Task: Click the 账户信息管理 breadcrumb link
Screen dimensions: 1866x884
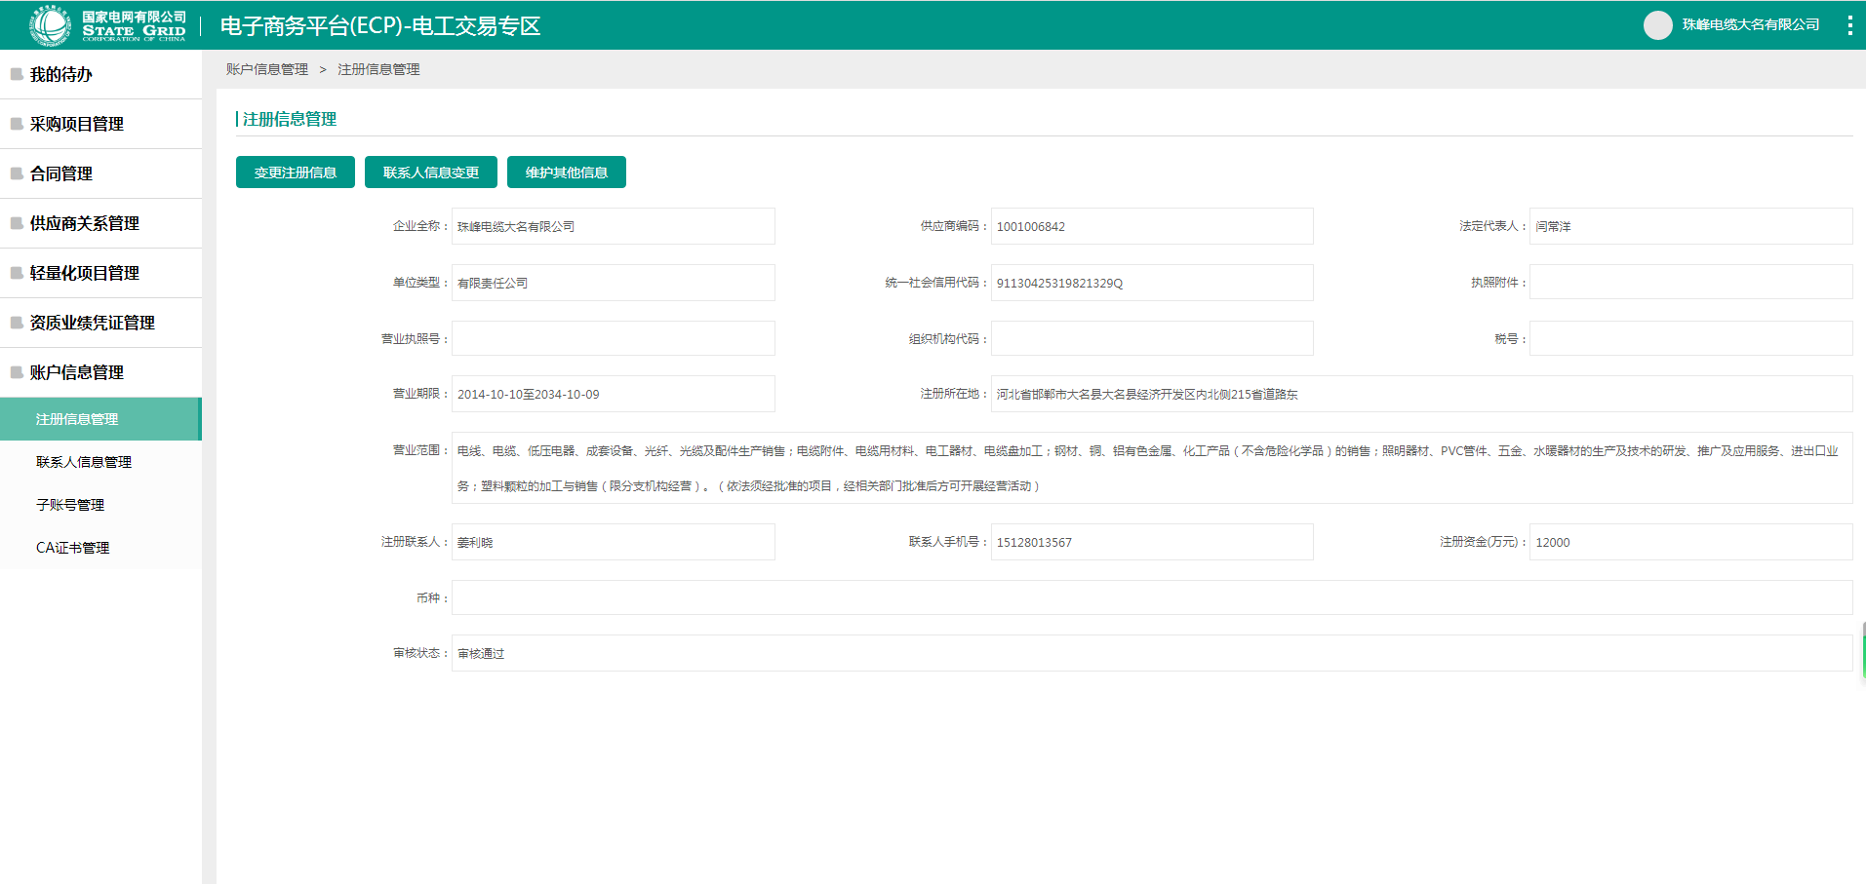Action: (x=267, y=69)
